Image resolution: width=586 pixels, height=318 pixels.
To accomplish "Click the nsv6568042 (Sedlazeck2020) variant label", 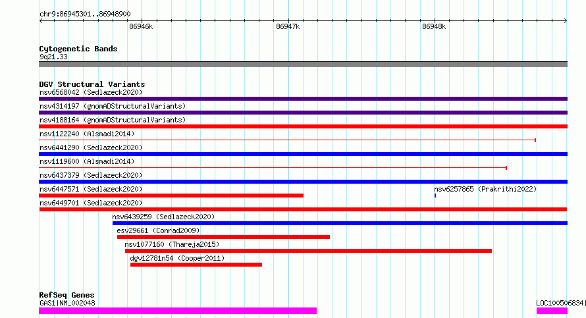I will pyautogui.click(x=91, y=92).
